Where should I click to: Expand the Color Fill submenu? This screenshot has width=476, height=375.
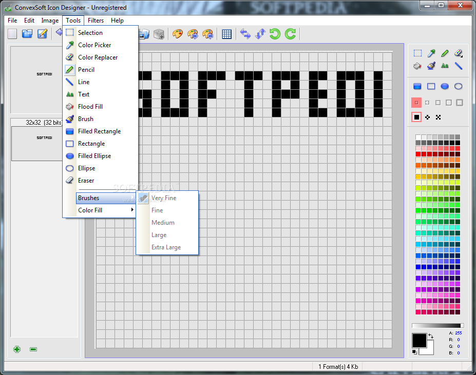coord(106,210)
